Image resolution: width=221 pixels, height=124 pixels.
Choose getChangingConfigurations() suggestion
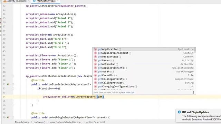144,86
